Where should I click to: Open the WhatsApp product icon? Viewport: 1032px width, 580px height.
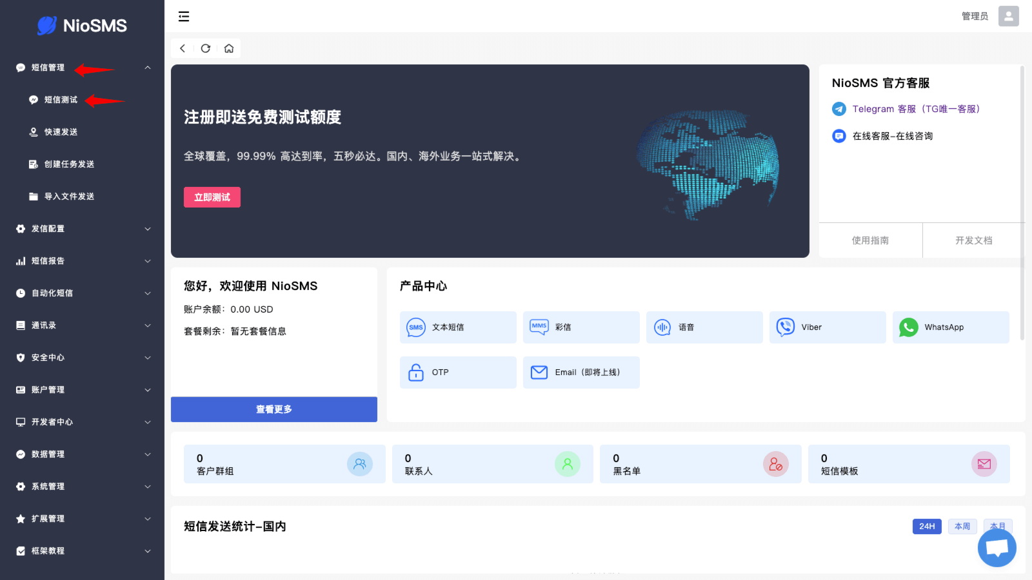coord(909,327)
